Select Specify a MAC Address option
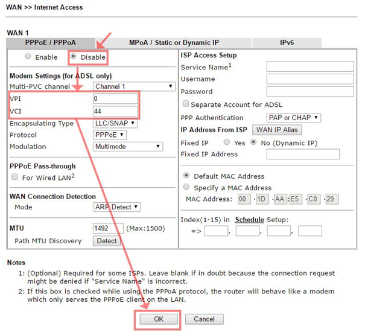 point(186,188)
